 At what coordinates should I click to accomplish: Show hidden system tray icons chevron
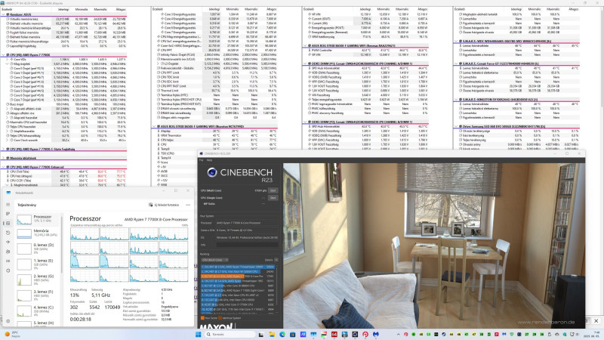(399, 334)
